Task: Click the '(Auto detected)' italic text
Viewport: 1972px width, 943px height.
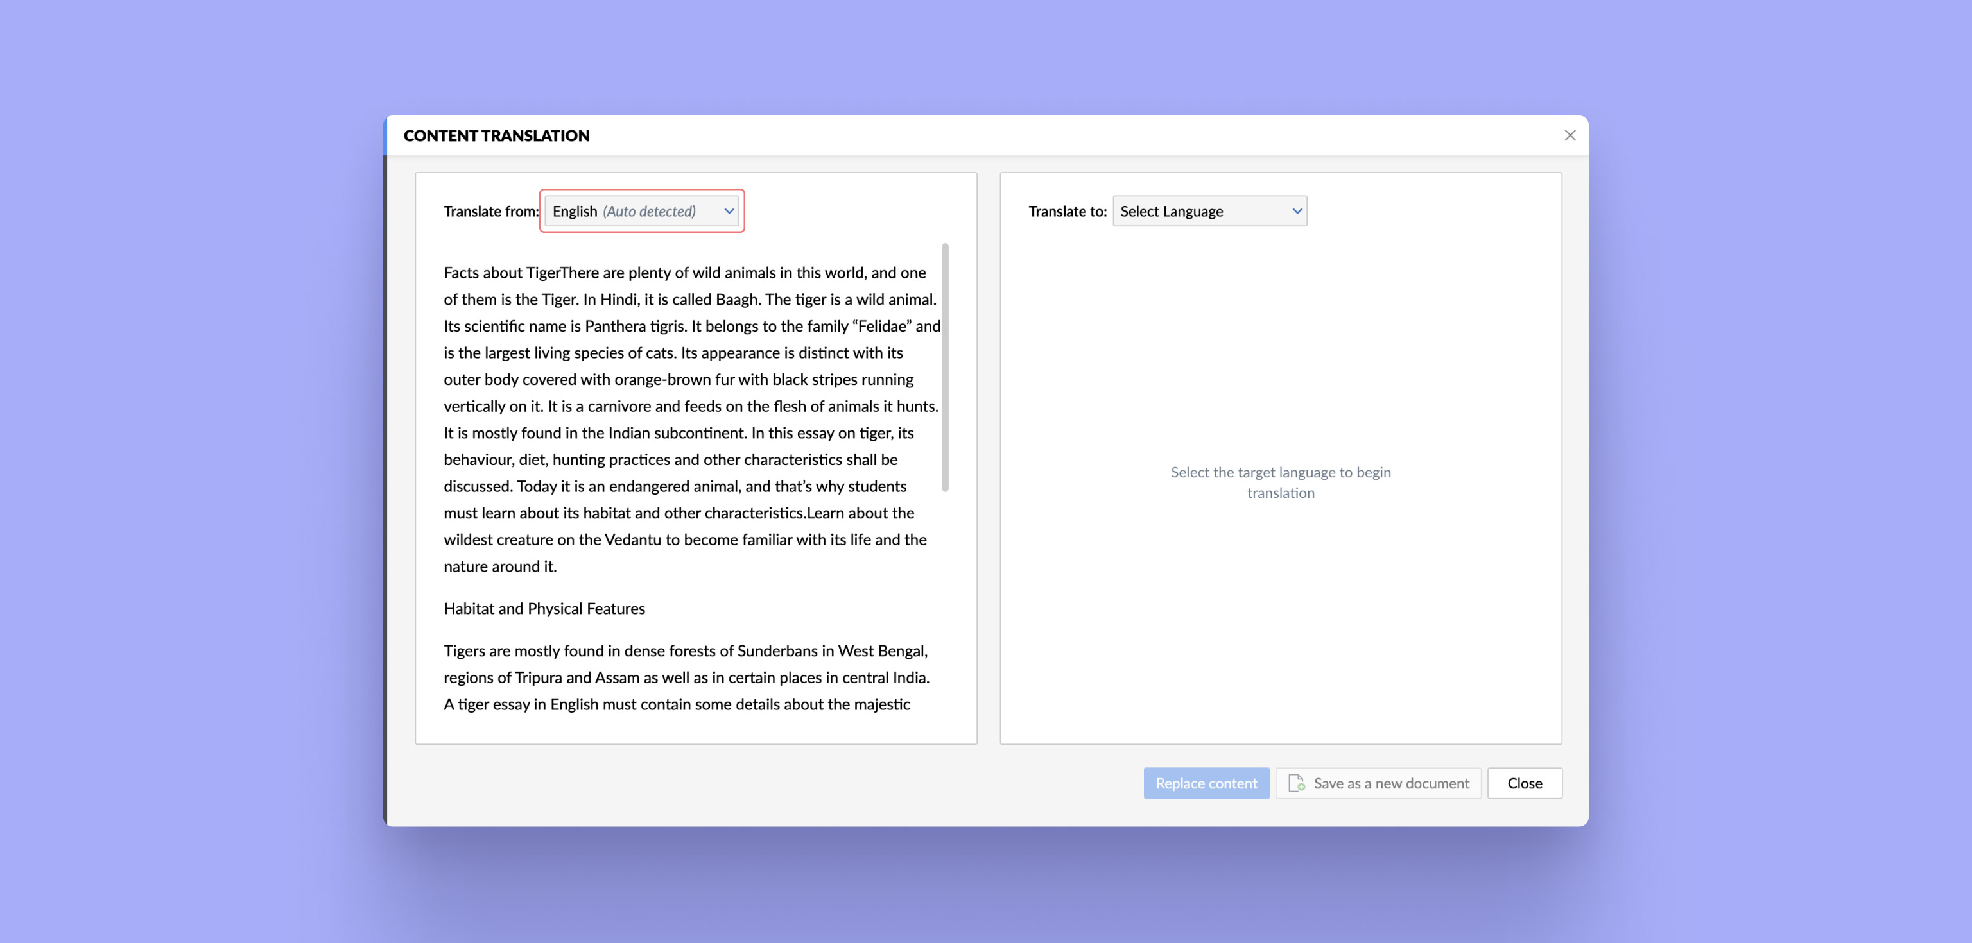Action: pos(649,212)
